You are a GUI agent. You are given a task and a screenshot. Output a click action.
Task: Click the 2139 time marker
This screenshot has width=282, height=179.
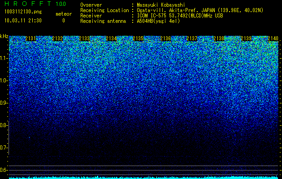tap(246, 38)
